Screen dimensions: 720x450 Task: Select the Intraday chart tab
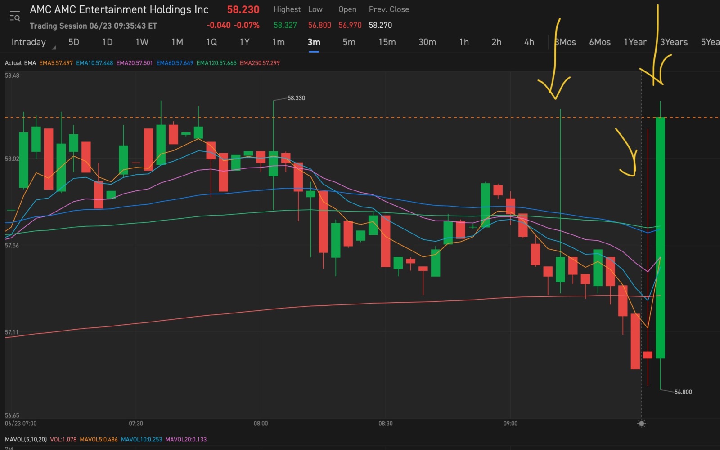(28, 42)
